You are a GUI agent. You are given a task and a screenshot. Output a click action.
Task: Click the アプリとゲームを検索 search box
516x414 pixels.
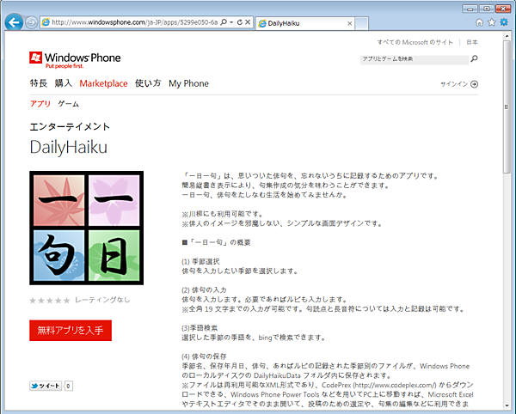[415, 59]
